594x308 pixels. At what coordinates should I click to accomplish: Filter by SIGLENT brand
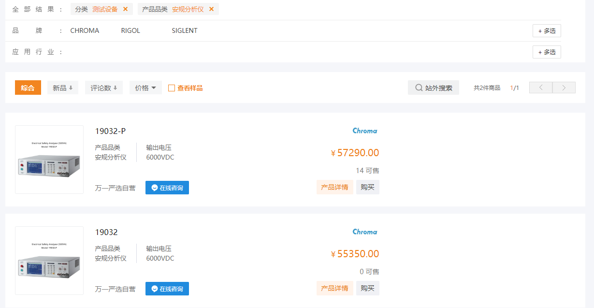(x=185, y=30)
